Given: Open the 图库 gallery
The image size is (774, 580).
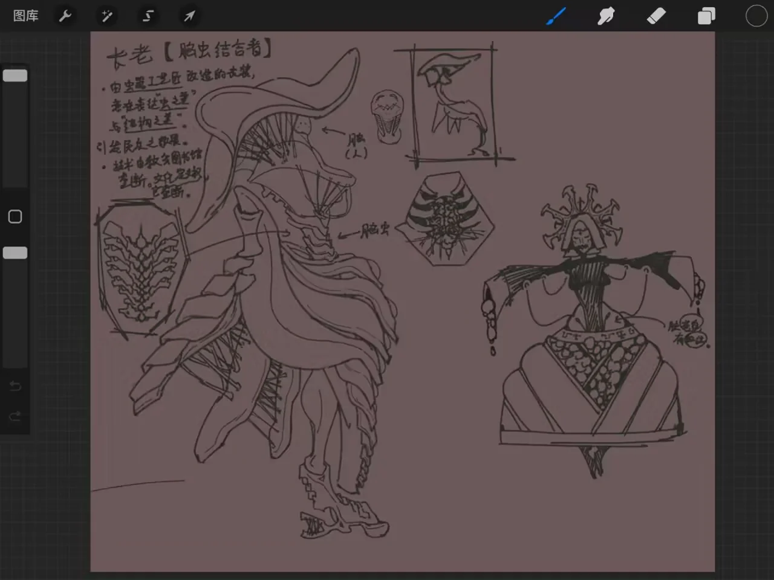Looking at the screenshot, I should click(25, 16).
